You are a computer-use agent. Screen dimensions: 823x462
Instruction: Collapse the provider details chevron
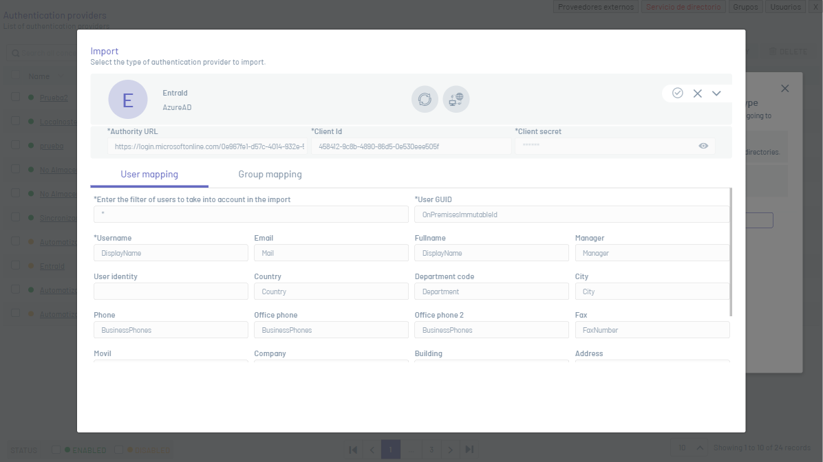[716, 93]
